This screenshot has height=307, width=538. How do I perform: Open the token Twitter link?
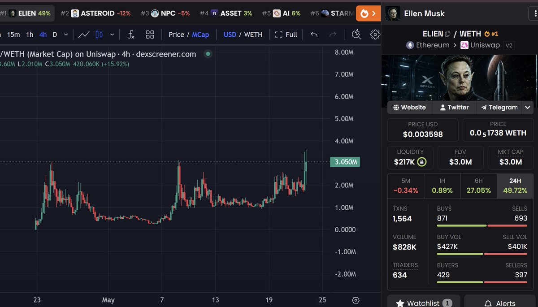454,107
